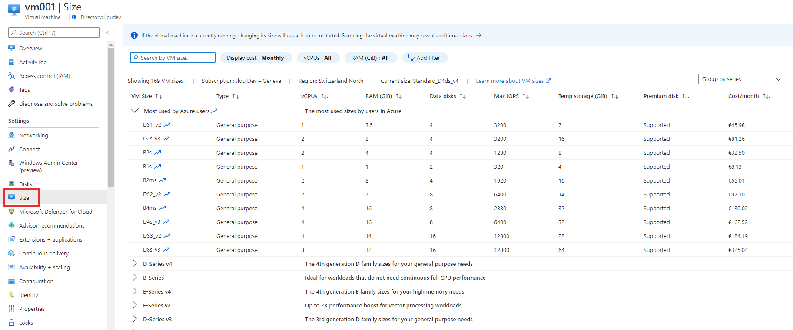Click the trend icon next to DS1_v2
This screenshot has height=330, width=793.
pyautogui.click(x=167, y=125)
